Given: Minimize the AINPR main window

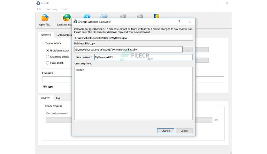Looking at the screenshot, I should click(x=206, y=3).
